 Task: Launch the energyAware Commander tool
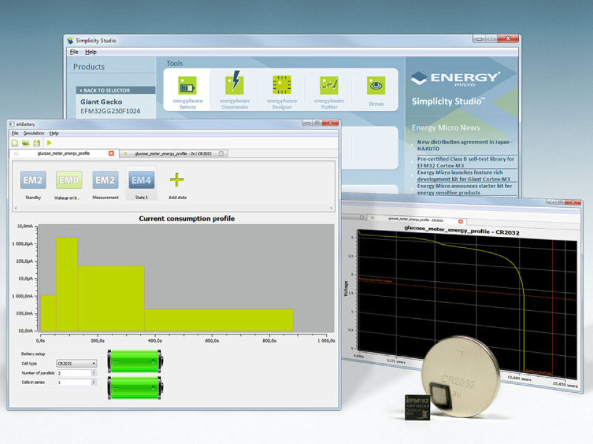(235, 90)
